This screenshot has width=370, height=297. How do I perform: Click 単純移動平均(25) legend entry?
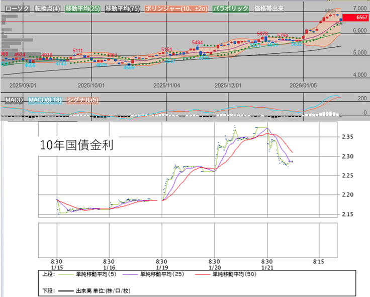click(x=160, y=274)
